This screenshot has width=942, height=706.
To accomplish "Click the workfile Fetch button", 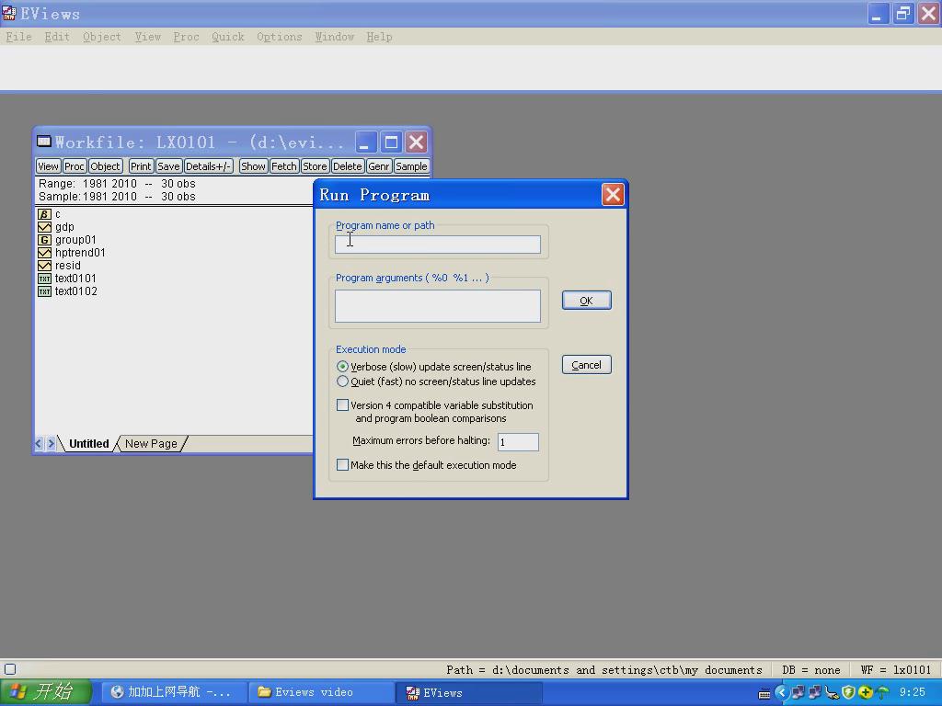I will [x=283, y=166].
